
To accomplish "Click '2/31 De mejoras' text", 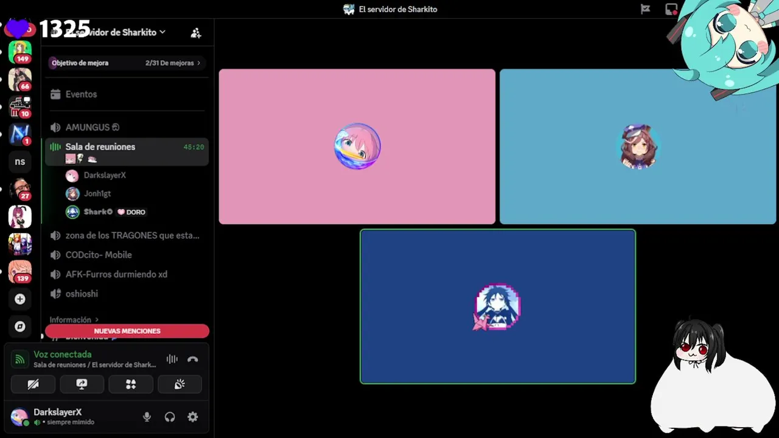I will 169,63.
